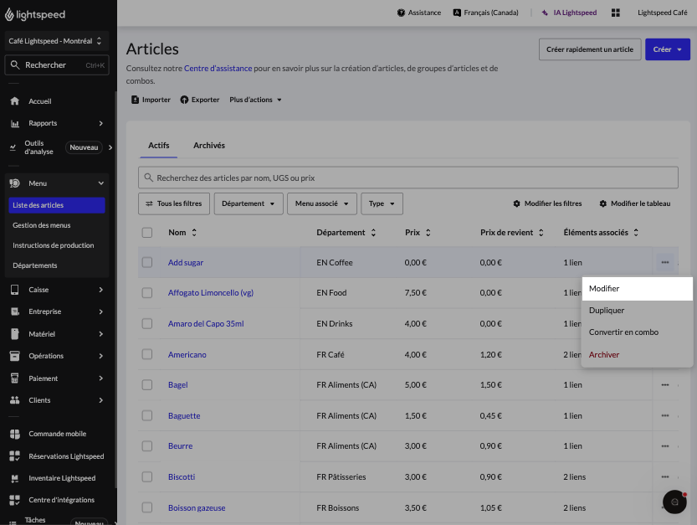697x525 pixels.
Task: Click Tous les filtres button
Action: [174, 203]
